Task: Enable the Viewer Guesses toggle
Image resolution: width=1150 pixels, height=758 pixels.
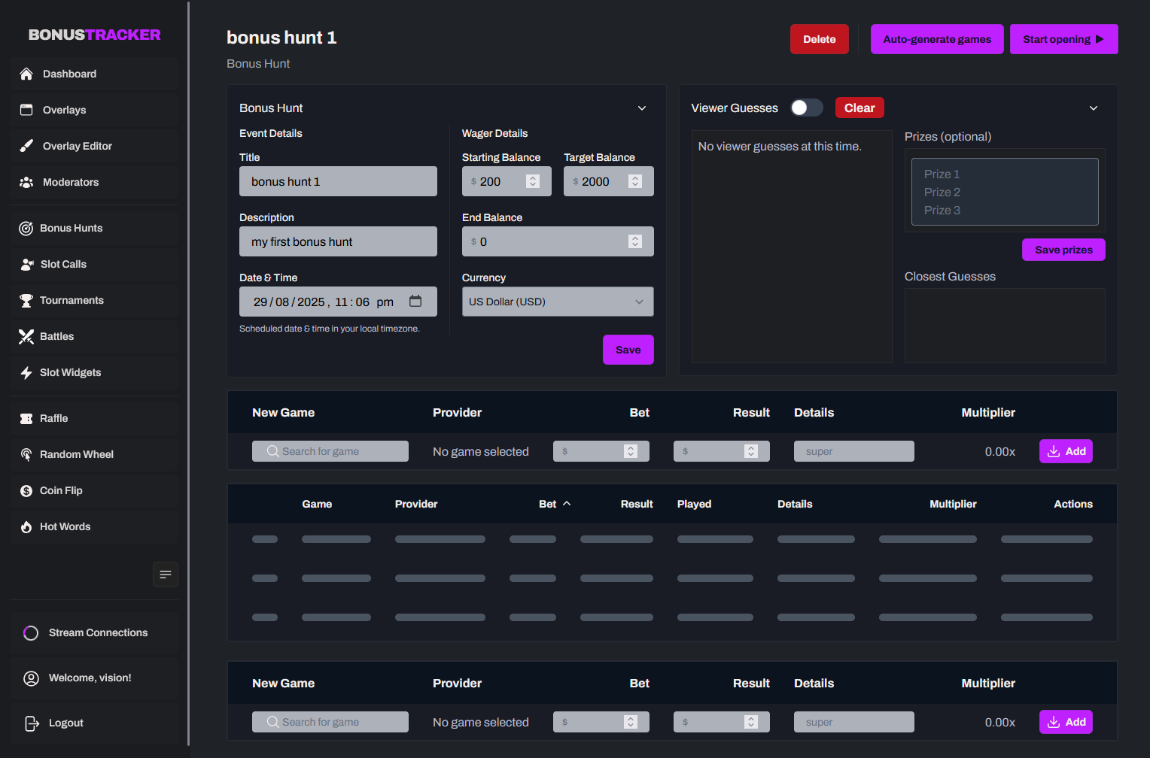Action: (806, 108)
